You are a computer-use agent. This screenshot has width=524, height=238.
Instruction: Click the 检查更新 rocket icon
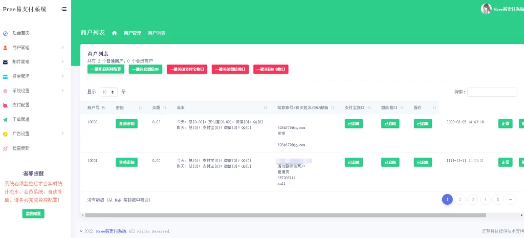pyautogui.click(x=5, y=148)
